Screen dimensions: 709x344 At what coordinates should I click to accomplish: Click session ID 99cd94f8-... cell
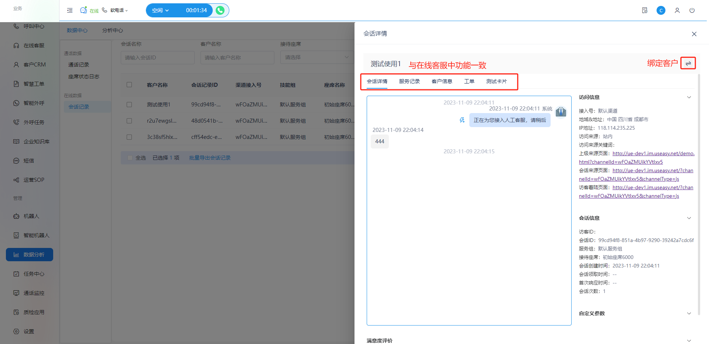tap(206, 105)
